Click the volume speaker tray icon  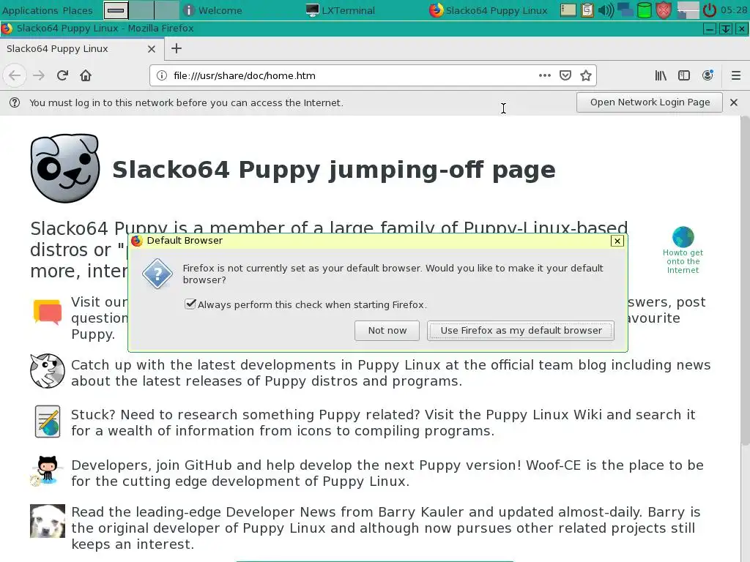[606, 10]
